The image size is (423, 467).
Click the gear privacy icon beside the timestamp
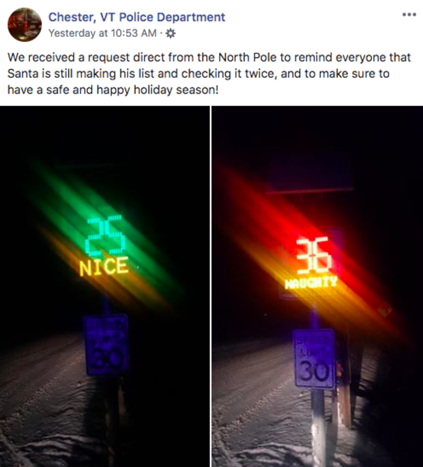point(171,33)
